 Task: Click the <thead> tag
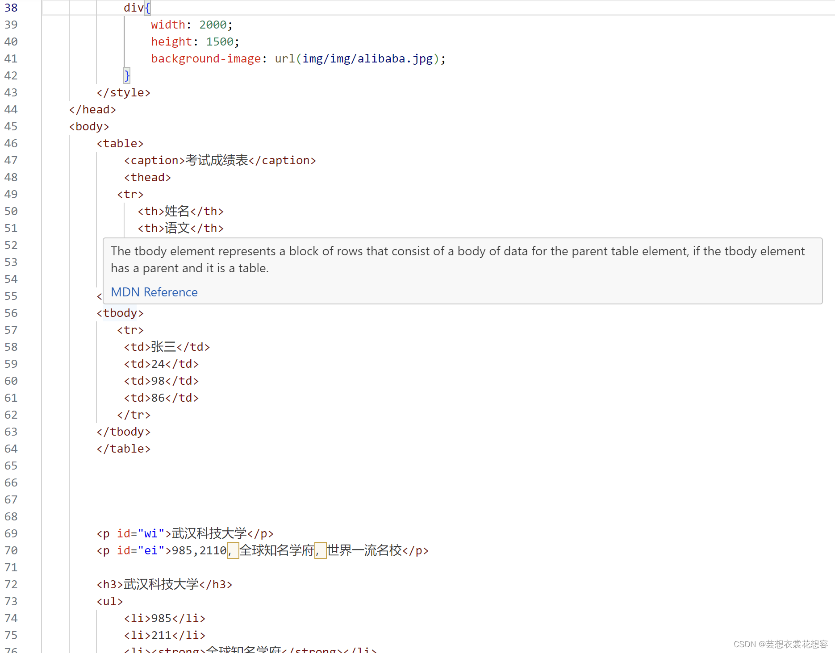(x=148, y=177)
